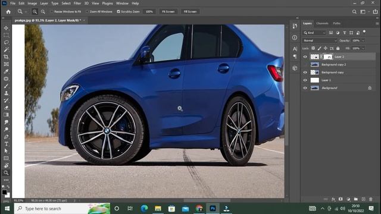Select the Lasso tool
381x214 pixels.
(x=7, y=42)
